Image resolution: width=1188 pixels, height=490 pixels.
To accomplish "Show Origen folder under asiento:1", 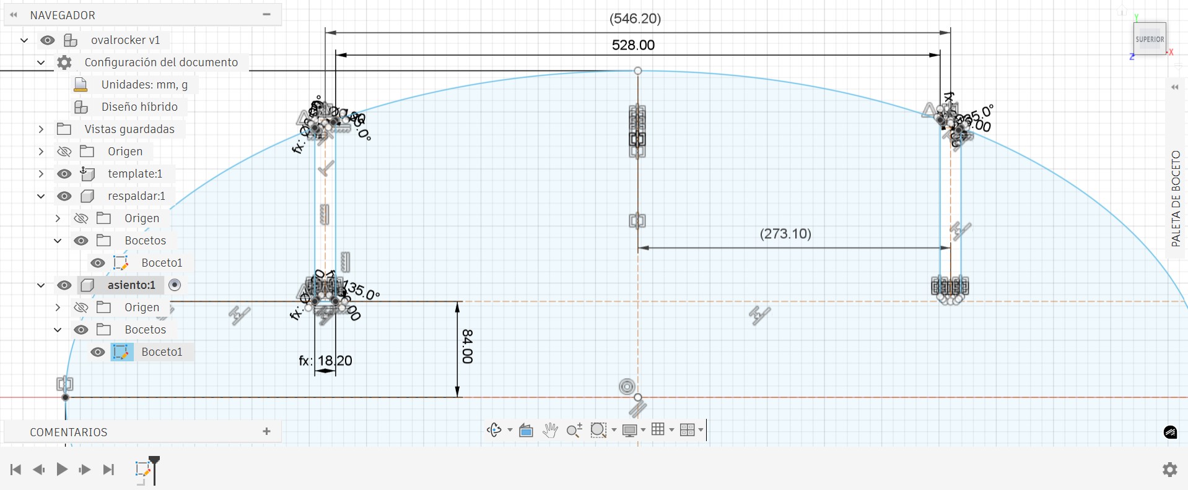I will [x=81, y=307].
